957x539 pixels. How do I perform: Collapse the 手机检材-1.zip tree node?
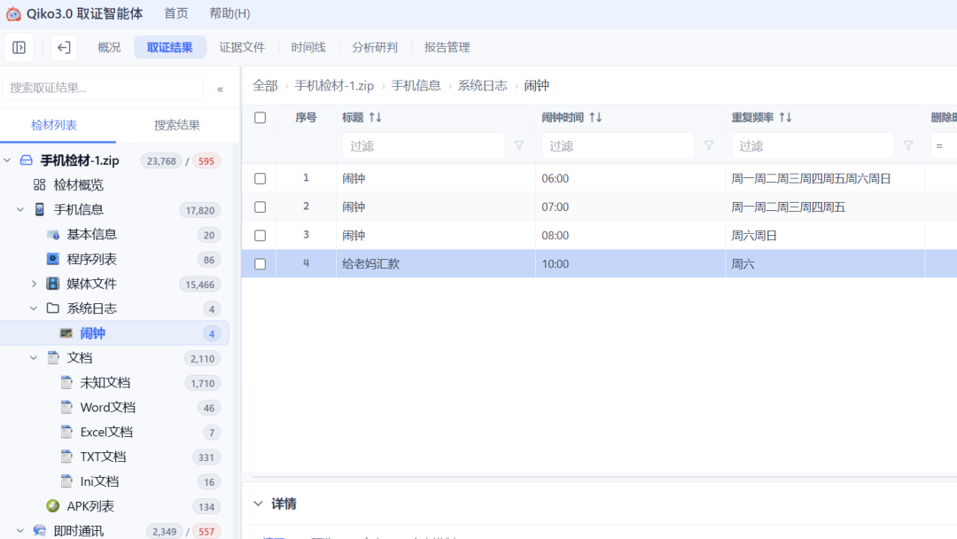click(7, 160)
